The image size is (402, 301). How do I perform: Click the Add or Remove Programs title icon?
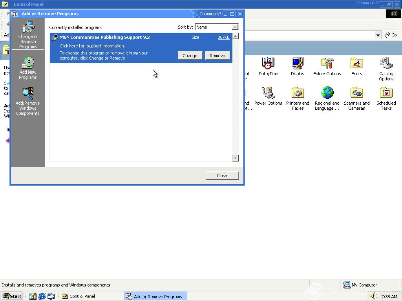pos(15,14)
